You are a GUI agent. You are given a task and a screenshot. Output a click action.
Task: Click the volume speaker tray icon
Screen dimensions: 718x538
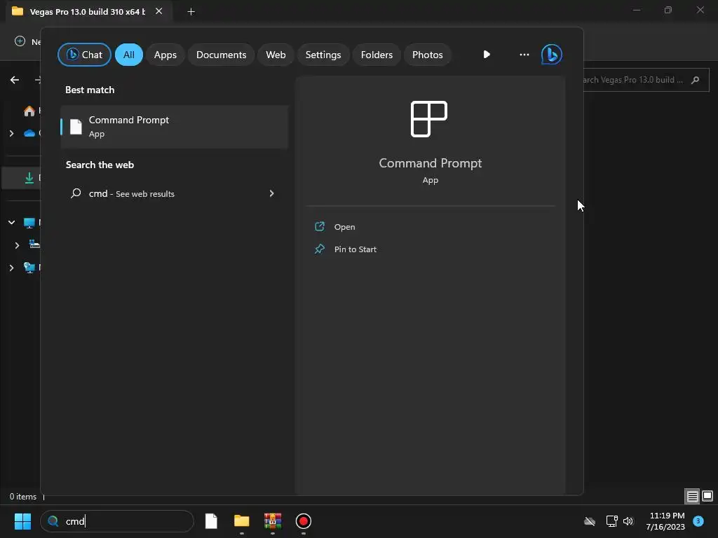(x=628, y=521)
